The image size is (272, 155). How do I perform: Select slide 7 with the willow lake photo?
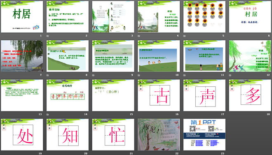22,56
